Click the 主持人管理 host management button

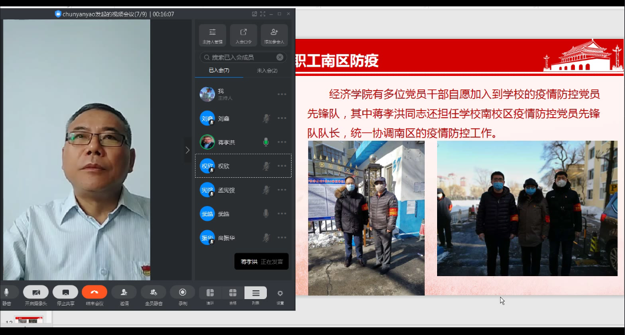pos(212,35)
